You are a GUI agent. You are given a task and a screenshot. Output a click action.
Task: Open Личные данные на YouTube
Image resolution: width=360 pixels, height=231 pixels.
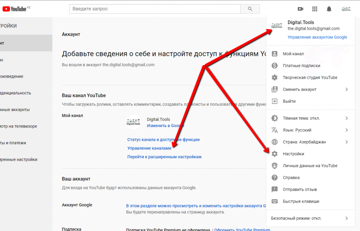point(311,166)
